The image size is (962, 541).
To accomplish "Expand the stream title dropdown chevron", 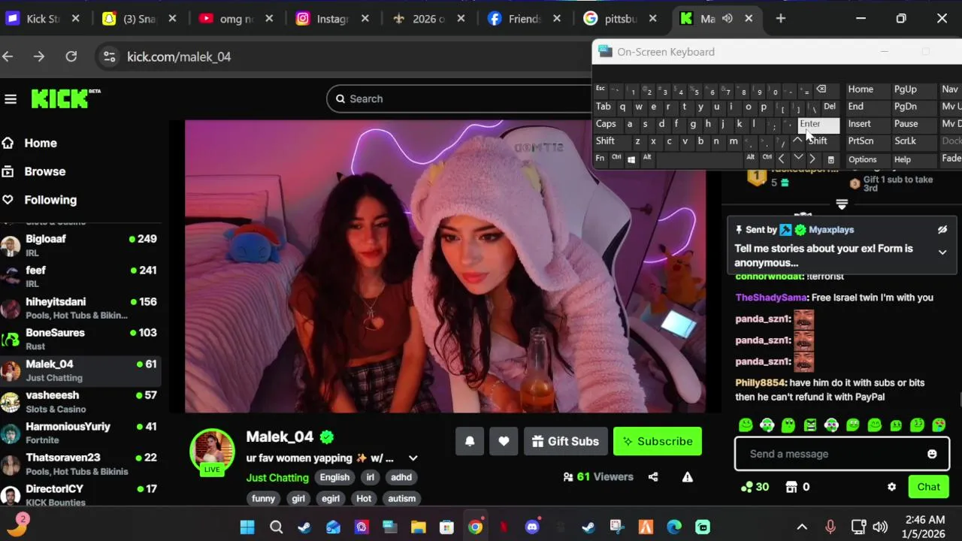I will pyautogui.click(x=413, y=458).
